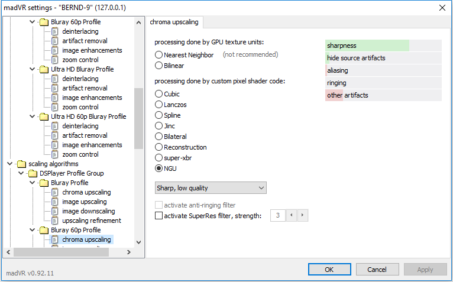The width and height of the screenshot is (453, 282).
Task: Click folder icon of Bluray 60p Profile under scaling algorithms
Action: pos(44,230)
